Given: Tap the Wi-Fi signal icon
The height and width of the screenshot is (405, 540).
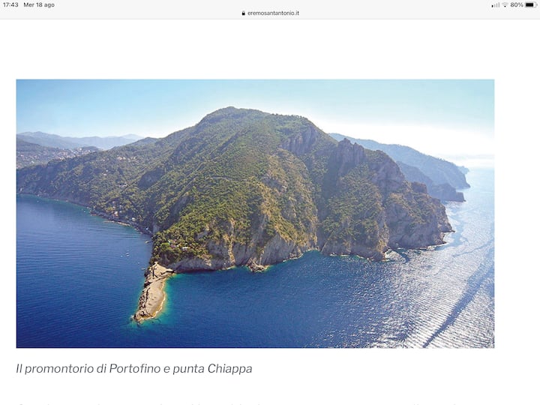Looking at the screenshot, I should tap(505, 5).
